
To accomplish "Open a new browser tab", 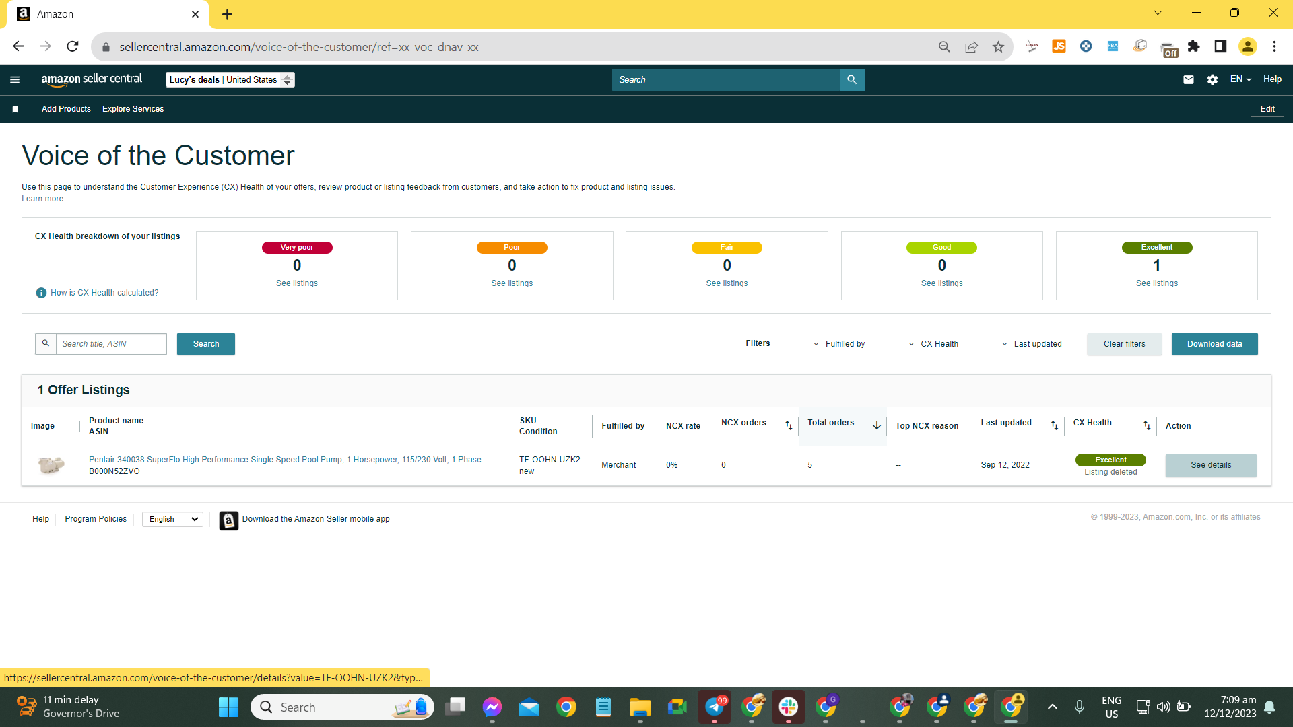I will [227, 14].
